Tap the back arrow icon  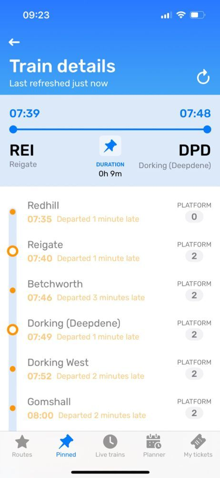pos(14,42)
